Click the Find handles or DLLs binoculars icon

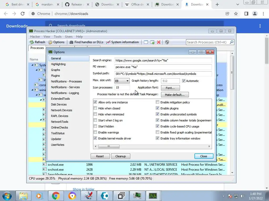[x=71, y=42]
